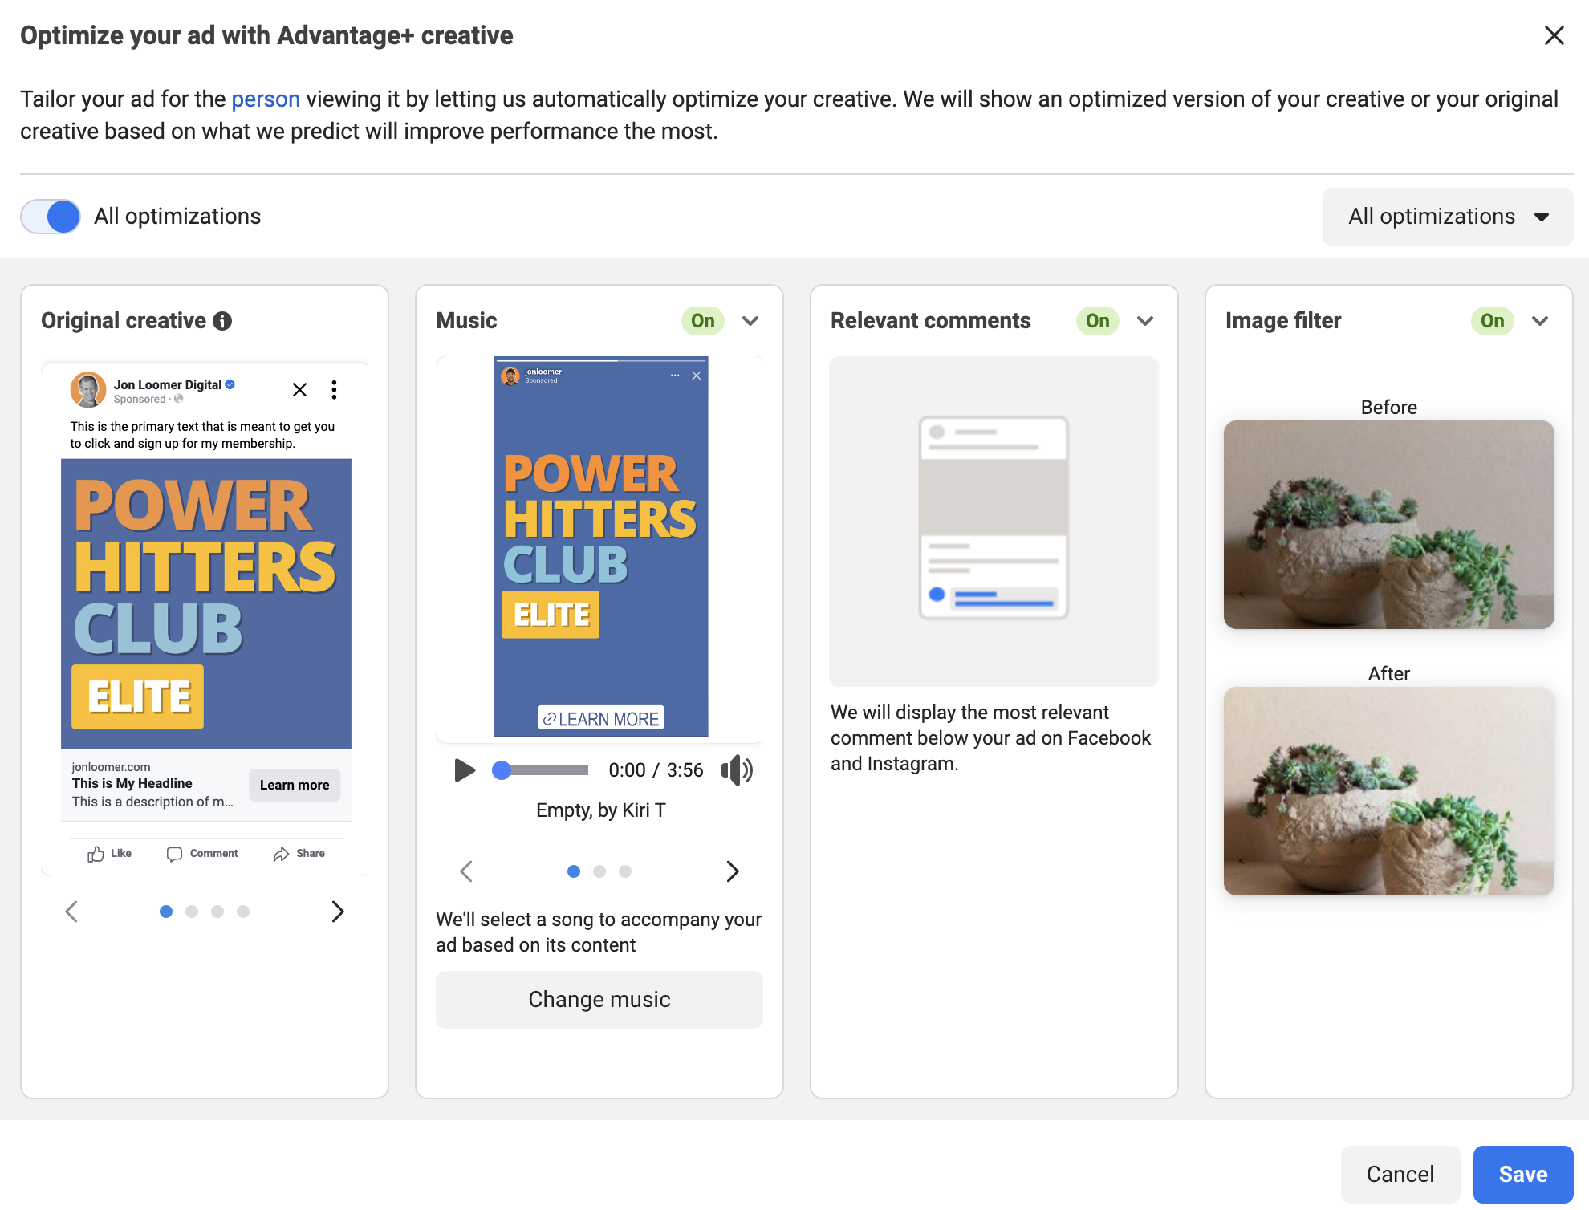Mute the music preview volume icon
This screenshot has width=1589, height=1210.
click(737, 770)
